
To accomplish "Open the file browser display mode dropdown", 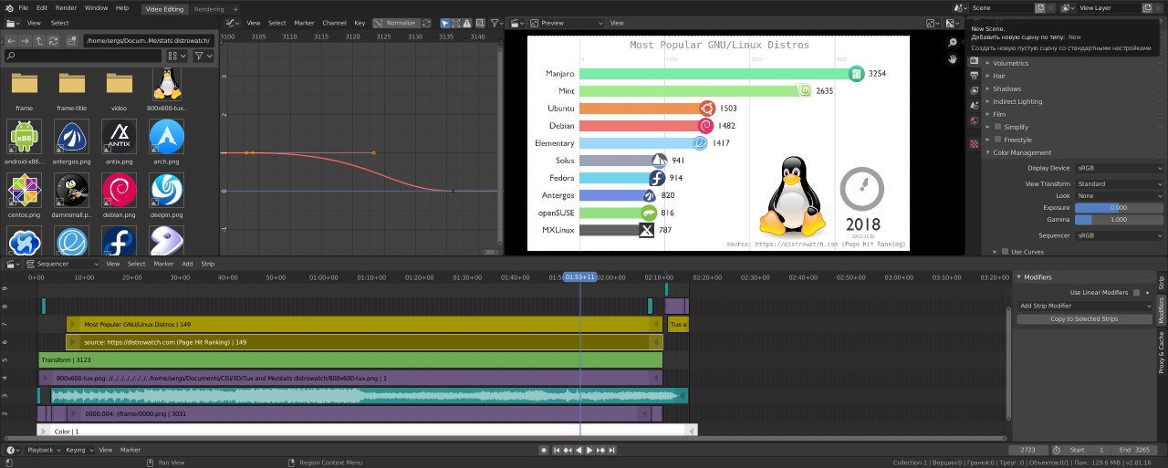I will tap(177, 56).
